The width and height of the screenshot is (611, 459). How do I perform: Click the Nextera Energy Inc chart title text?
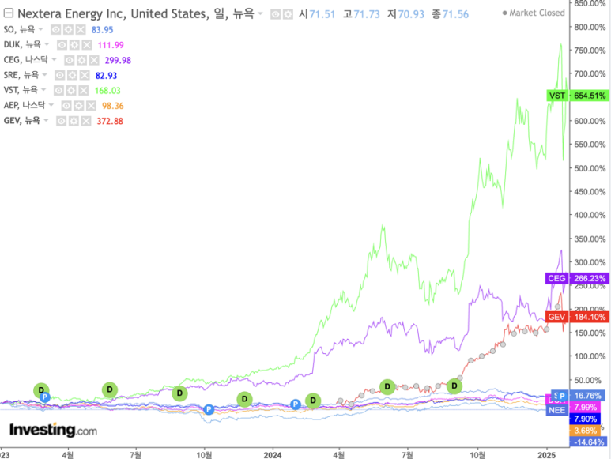pos(135,14)
